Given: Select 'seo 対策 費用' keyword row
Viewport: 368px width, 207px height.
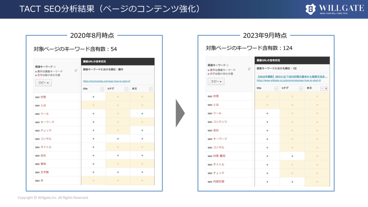Looking at the screenshot, I should coord(229,156).
